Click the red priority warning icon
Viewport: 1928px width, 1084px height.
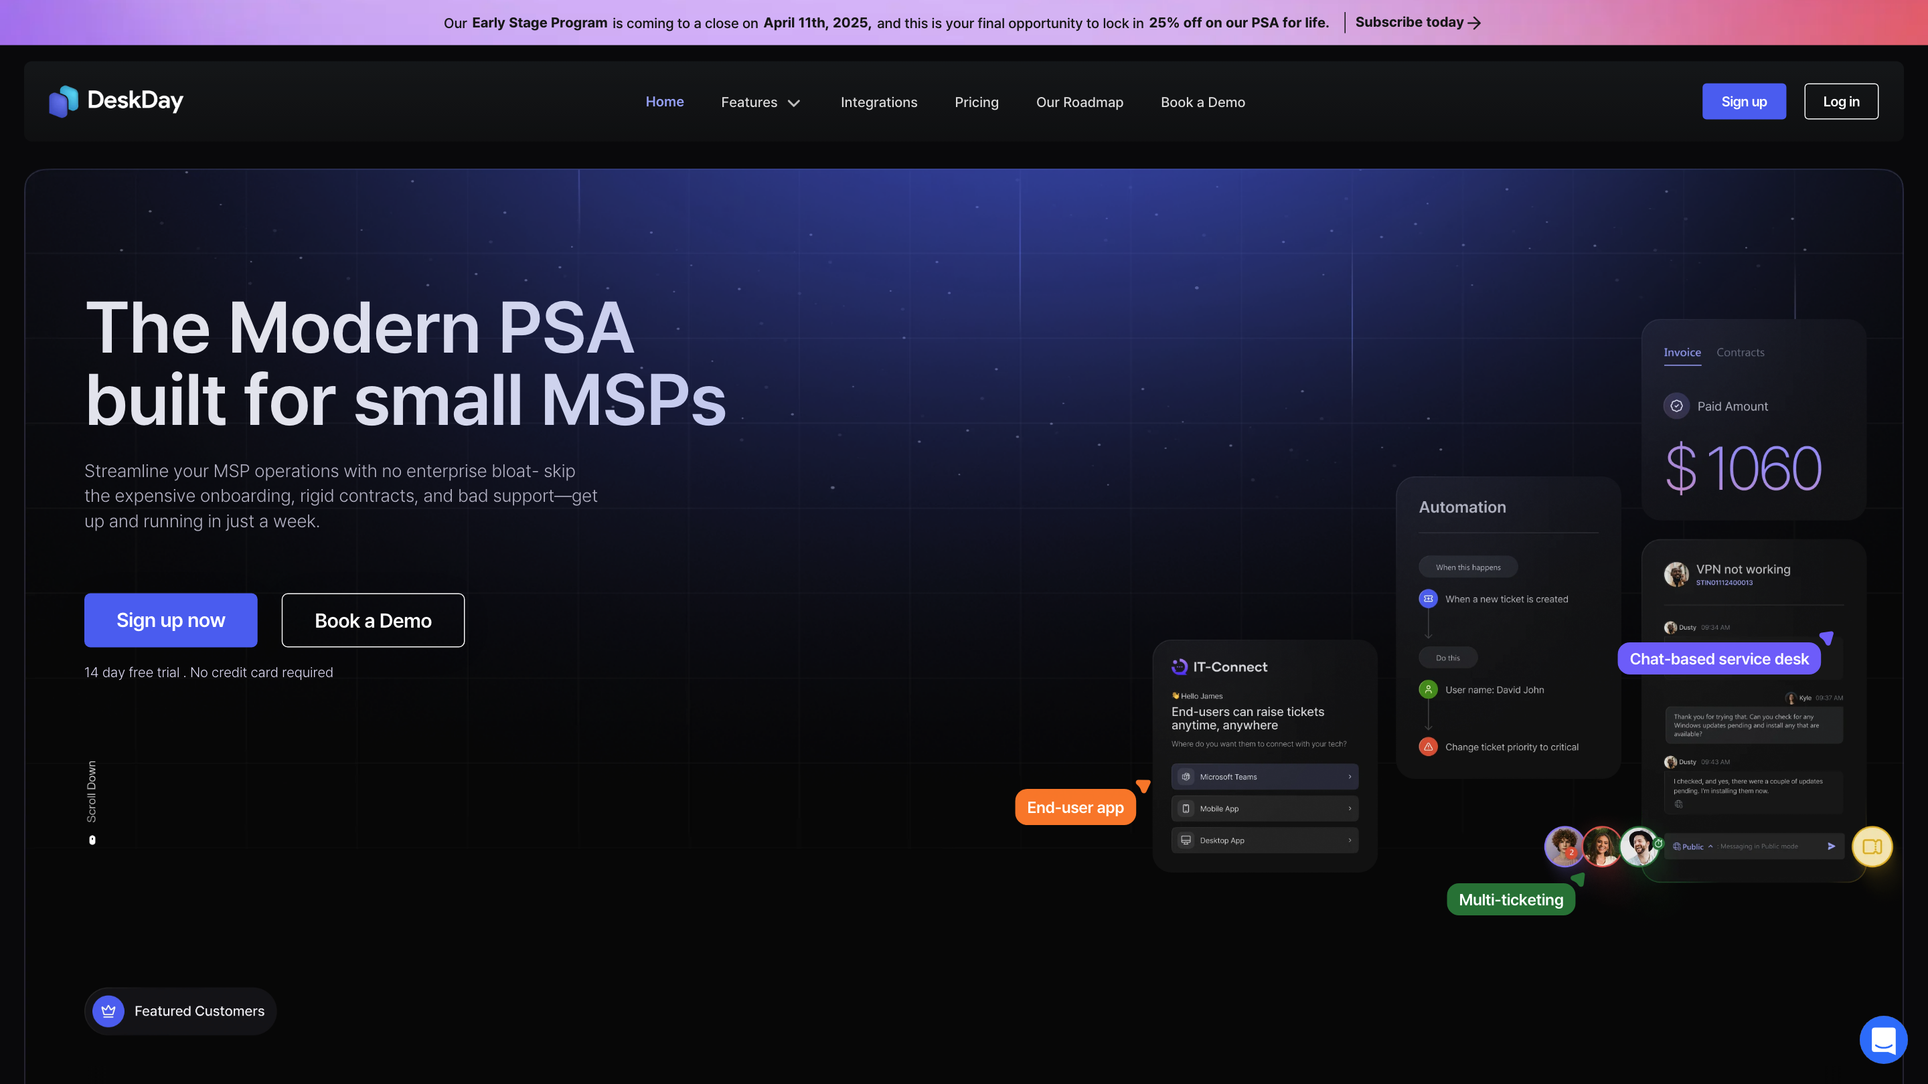1428,747
